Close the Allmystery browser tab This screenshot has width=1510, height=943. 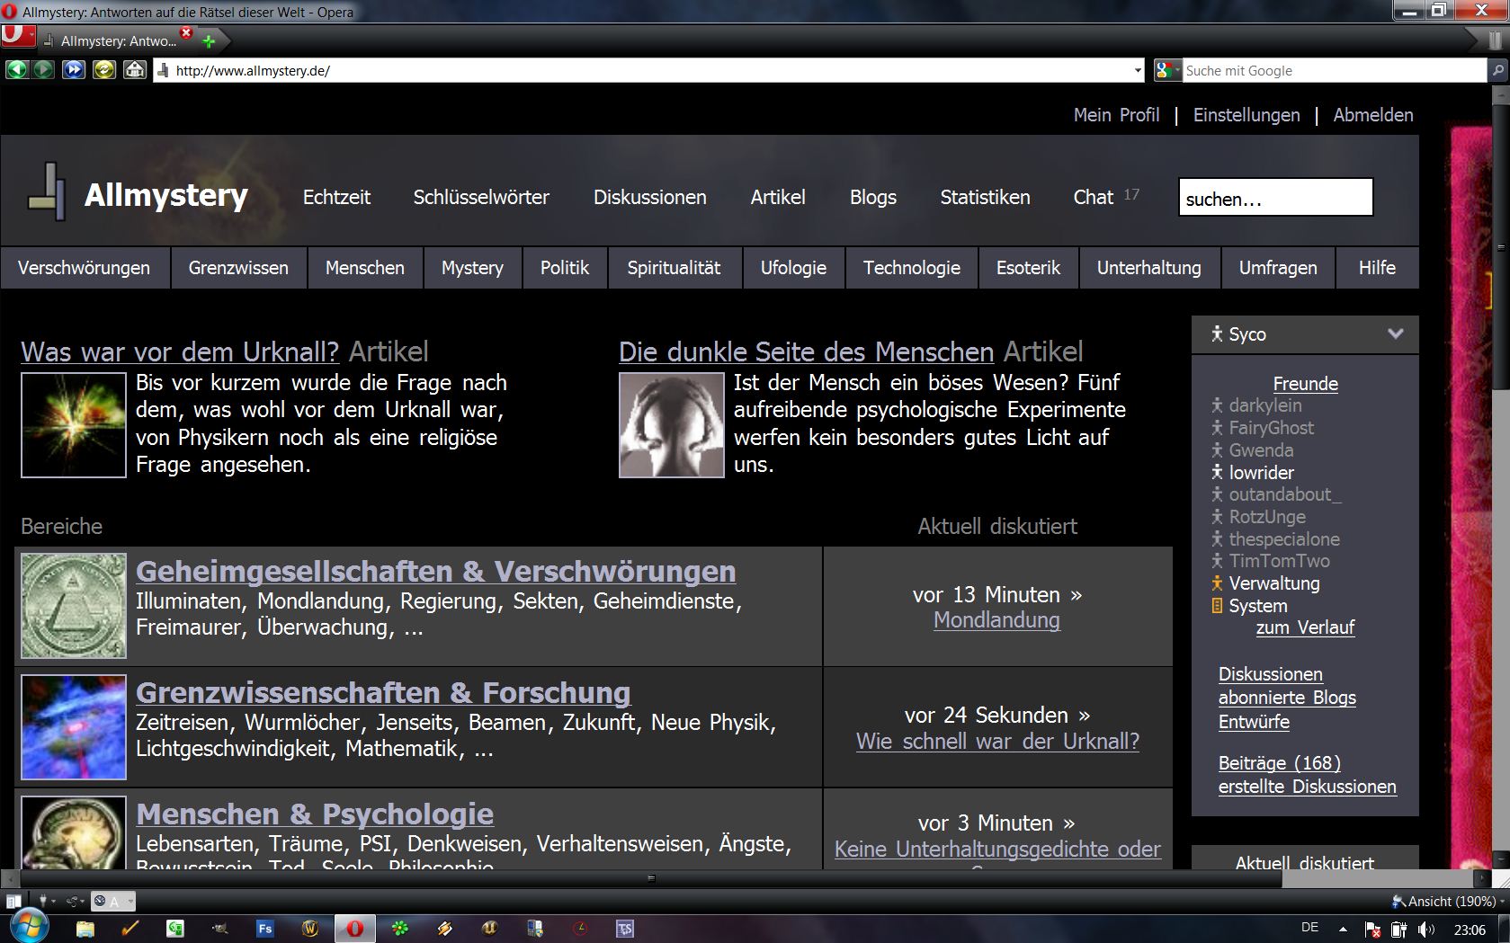click(x=186, y=32)
